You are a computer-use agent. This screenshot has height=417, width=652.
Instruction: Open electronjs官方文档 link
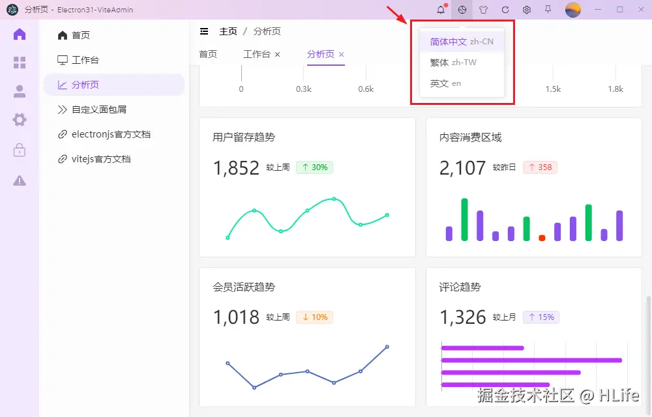coord(114,135)
